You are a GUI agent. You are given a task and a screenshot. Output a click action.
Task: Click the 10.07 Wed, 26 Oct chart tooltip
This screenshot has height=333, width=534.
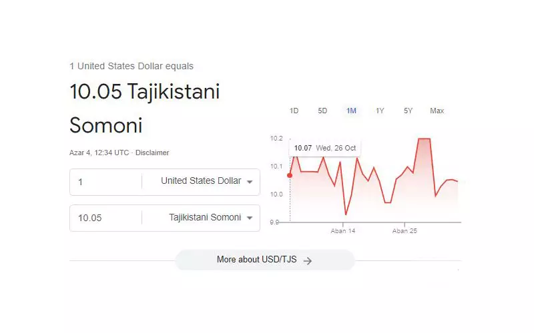pyautogui.click(x=326, y=148)
